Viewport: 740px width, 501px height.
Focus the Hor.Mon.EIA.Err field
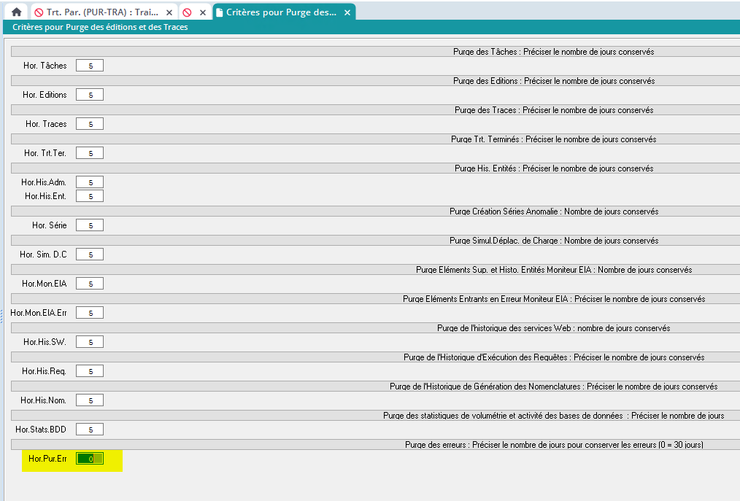tap(90, 313)
